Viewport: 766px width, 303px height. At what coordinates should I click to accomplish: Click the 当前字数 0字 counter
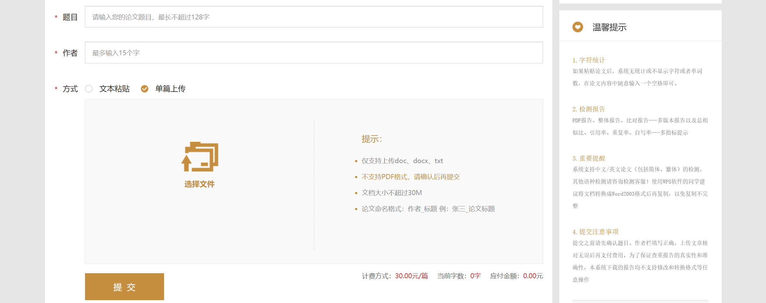pyautogui.click(x=475, y=276)
